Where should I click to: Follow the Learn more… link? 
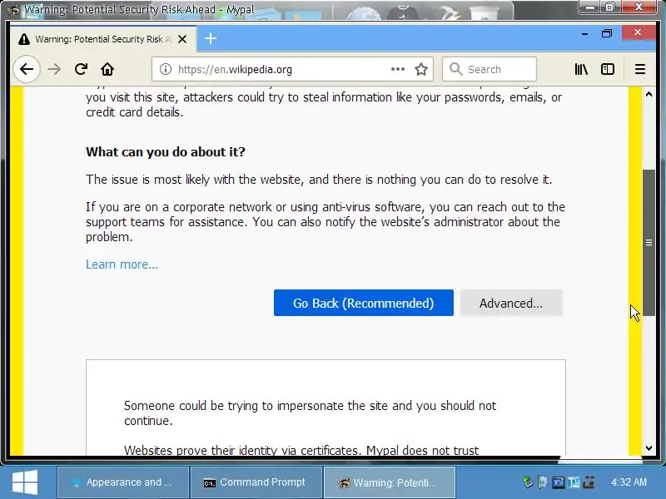tap(122, 264)
